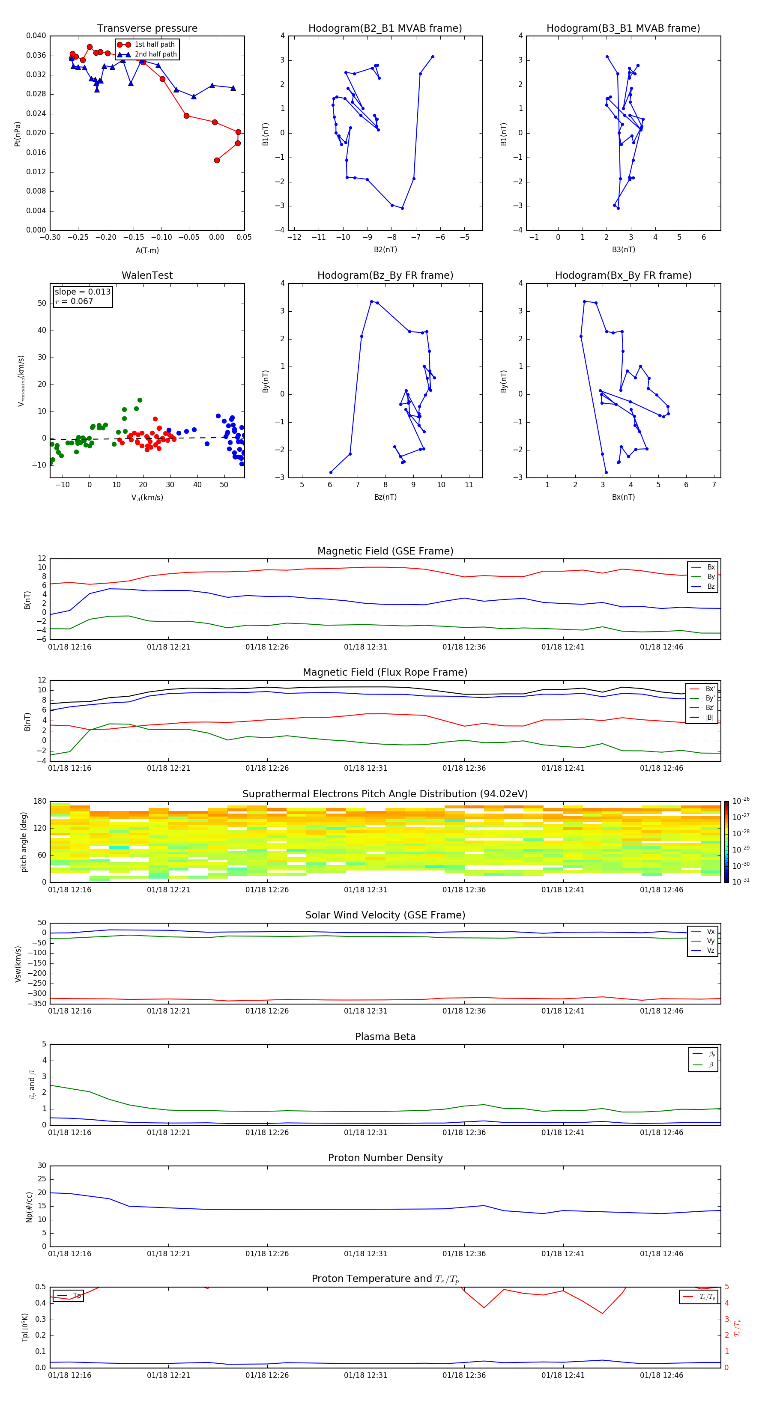Click the '2nd half path' legend entry
Screen dimensions: 771x1413
coord(146,54)
